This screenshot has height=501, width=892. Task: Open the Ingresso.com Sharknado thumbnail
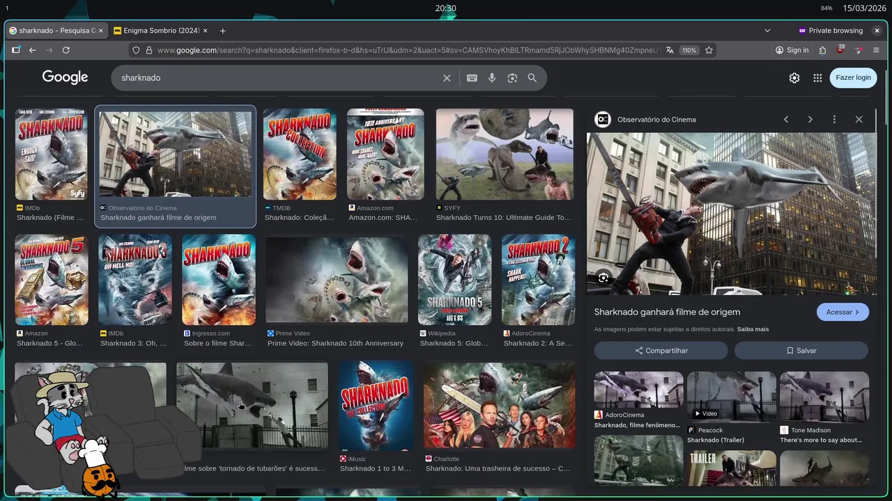219,280
